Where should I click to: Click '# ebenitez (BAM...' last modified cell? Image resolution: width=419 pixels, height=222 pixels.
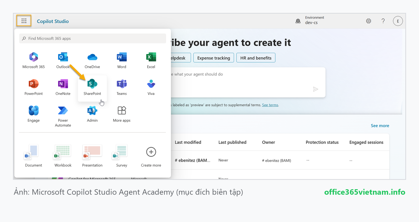192,160
